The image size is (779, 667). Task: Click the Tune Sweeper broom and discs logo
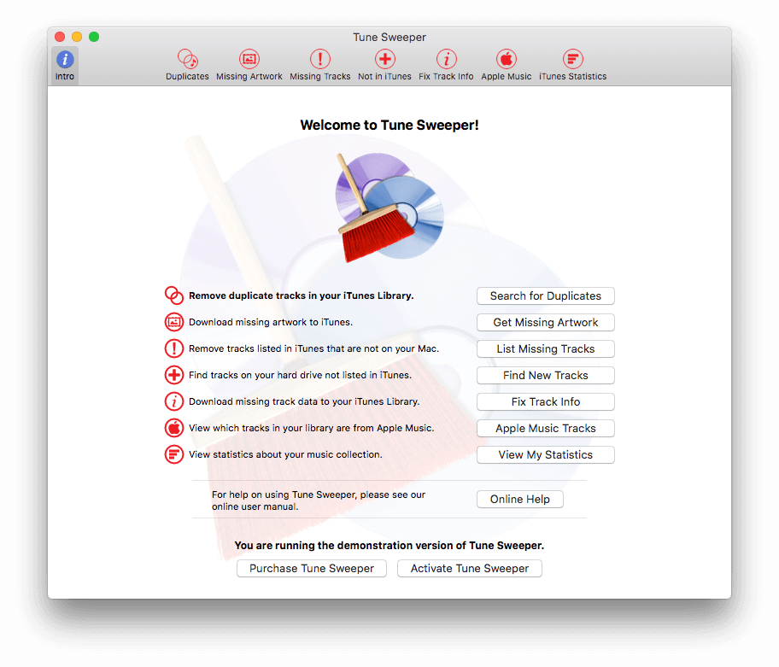pos(389,207)
